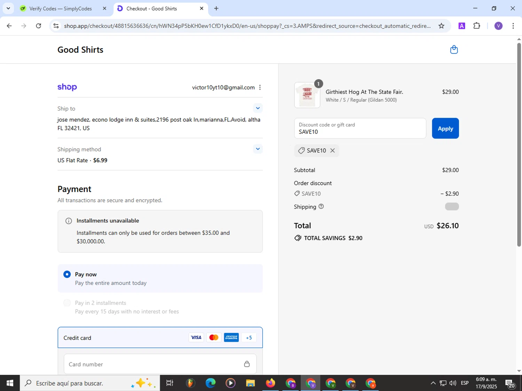The image size is (522, 391).
Task: Click the victor10yt10@gmail.com email text
Action: [x=223, y=88]
